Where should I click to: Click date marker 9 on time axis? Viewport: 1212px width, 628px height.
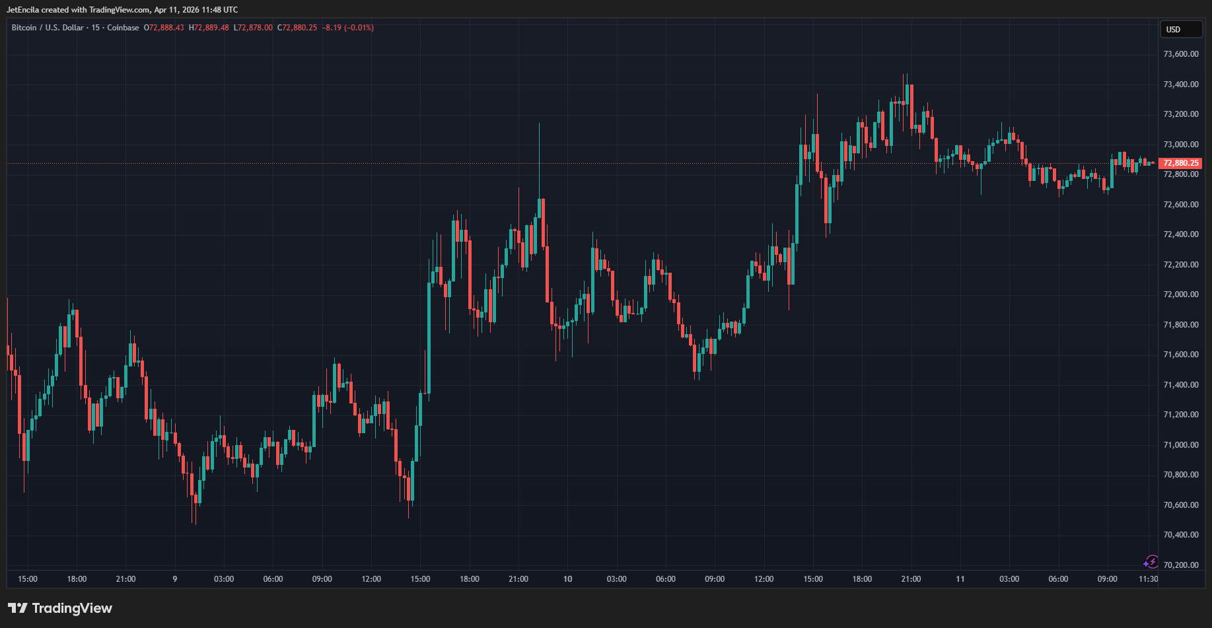tap(175, 579)
